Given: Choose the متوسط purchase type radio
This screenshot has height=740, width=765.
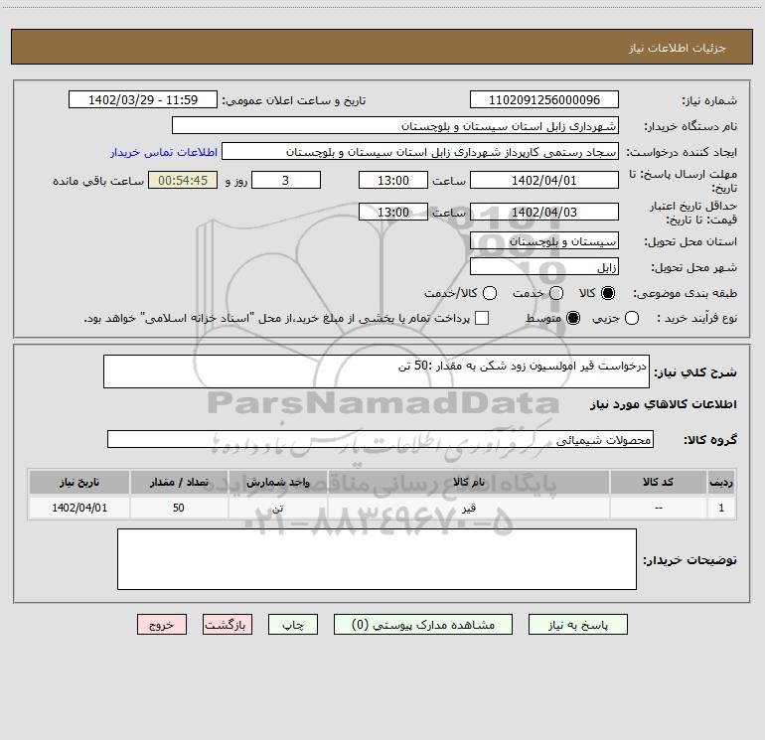Looking at the screenshot, I should (x=573, y=319).
